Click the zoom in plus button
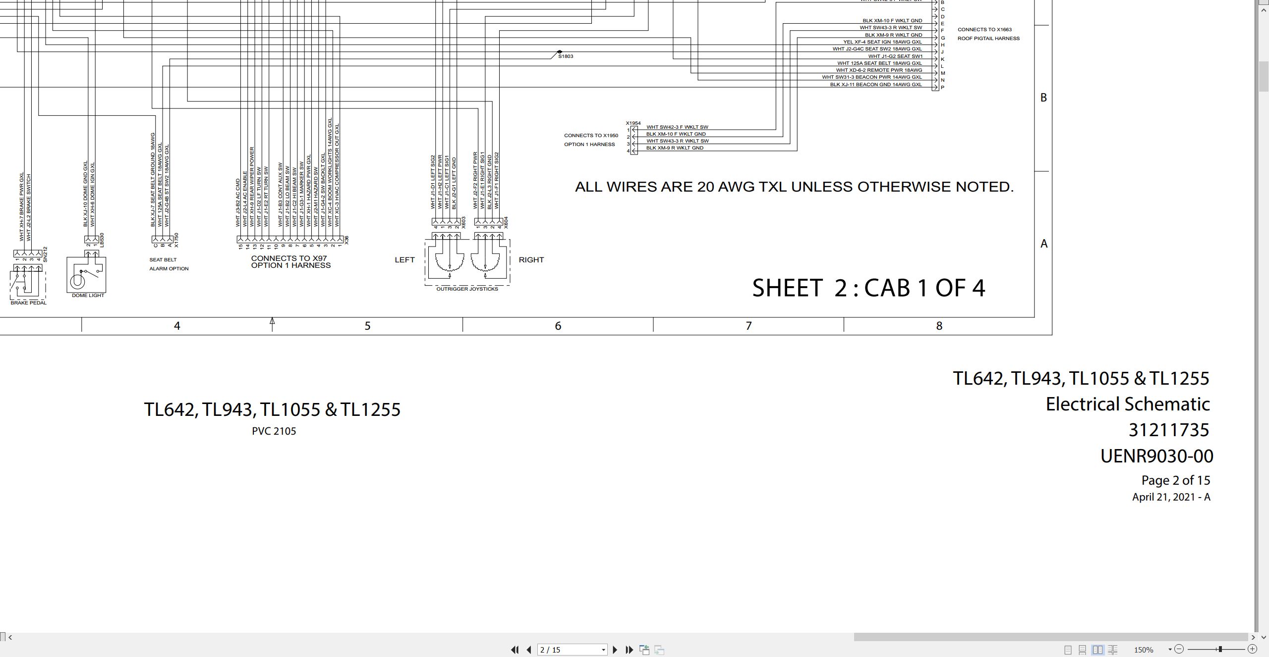The width and height of the screenshot is (1269, 657). (1252, 649)
